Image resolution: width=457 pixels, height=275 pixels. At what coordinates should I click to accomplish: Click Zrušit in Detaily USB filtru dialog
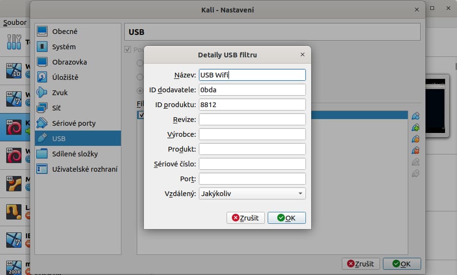tap(245, 218)
